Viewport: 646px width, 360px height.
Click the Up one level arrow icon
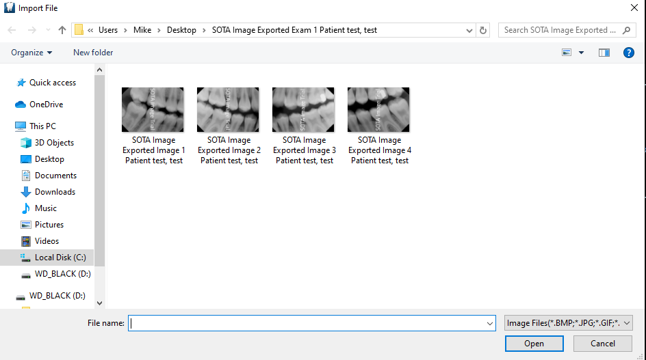pos(62,30)
